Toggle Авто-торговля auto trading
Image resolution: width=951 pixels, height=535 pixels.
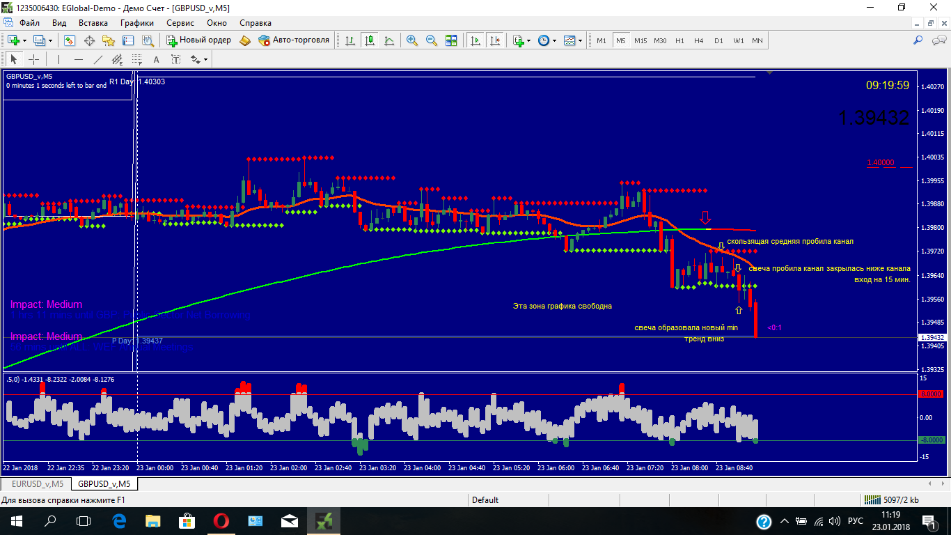click(x=293, y=40)
